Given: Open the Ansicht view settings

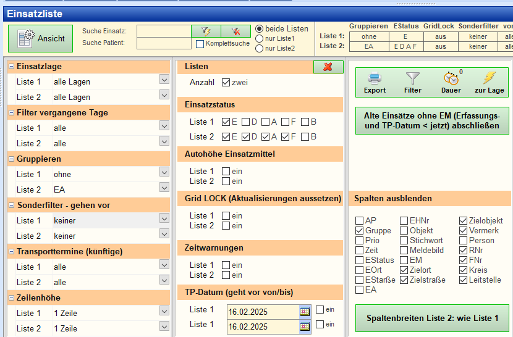Looking at the screenshot, I should (x=41, y=38).
